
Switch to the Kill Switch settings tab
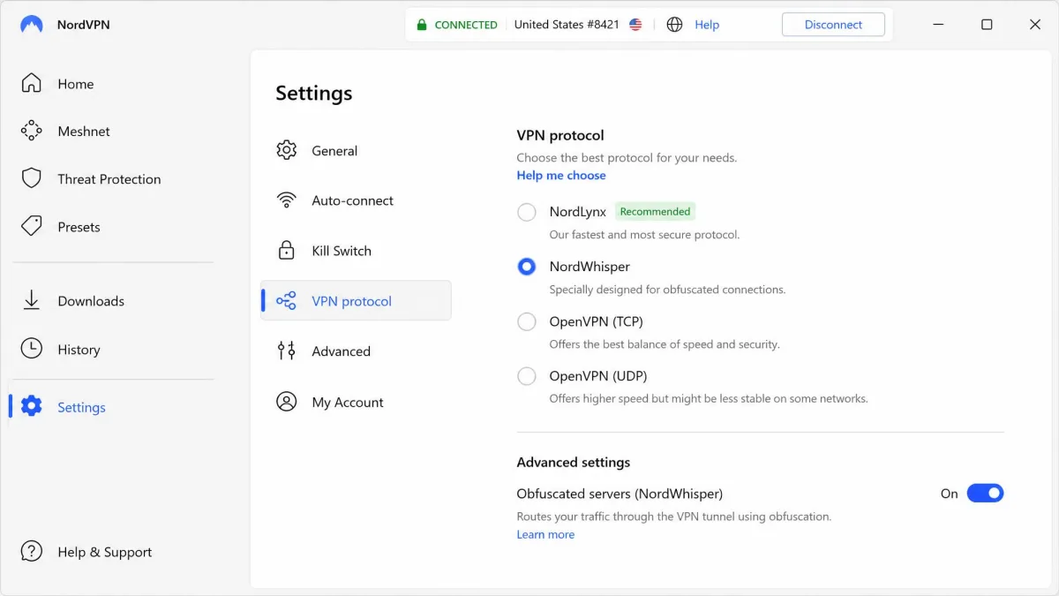coord(356,250)
